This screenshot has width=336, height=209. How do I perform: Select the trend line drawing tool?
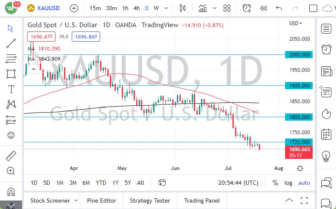coord(11,43)
